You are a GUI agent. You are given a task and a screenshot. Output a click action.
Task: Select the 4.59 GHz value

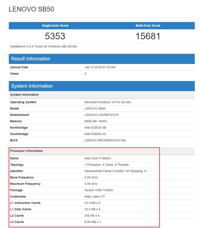91,184
